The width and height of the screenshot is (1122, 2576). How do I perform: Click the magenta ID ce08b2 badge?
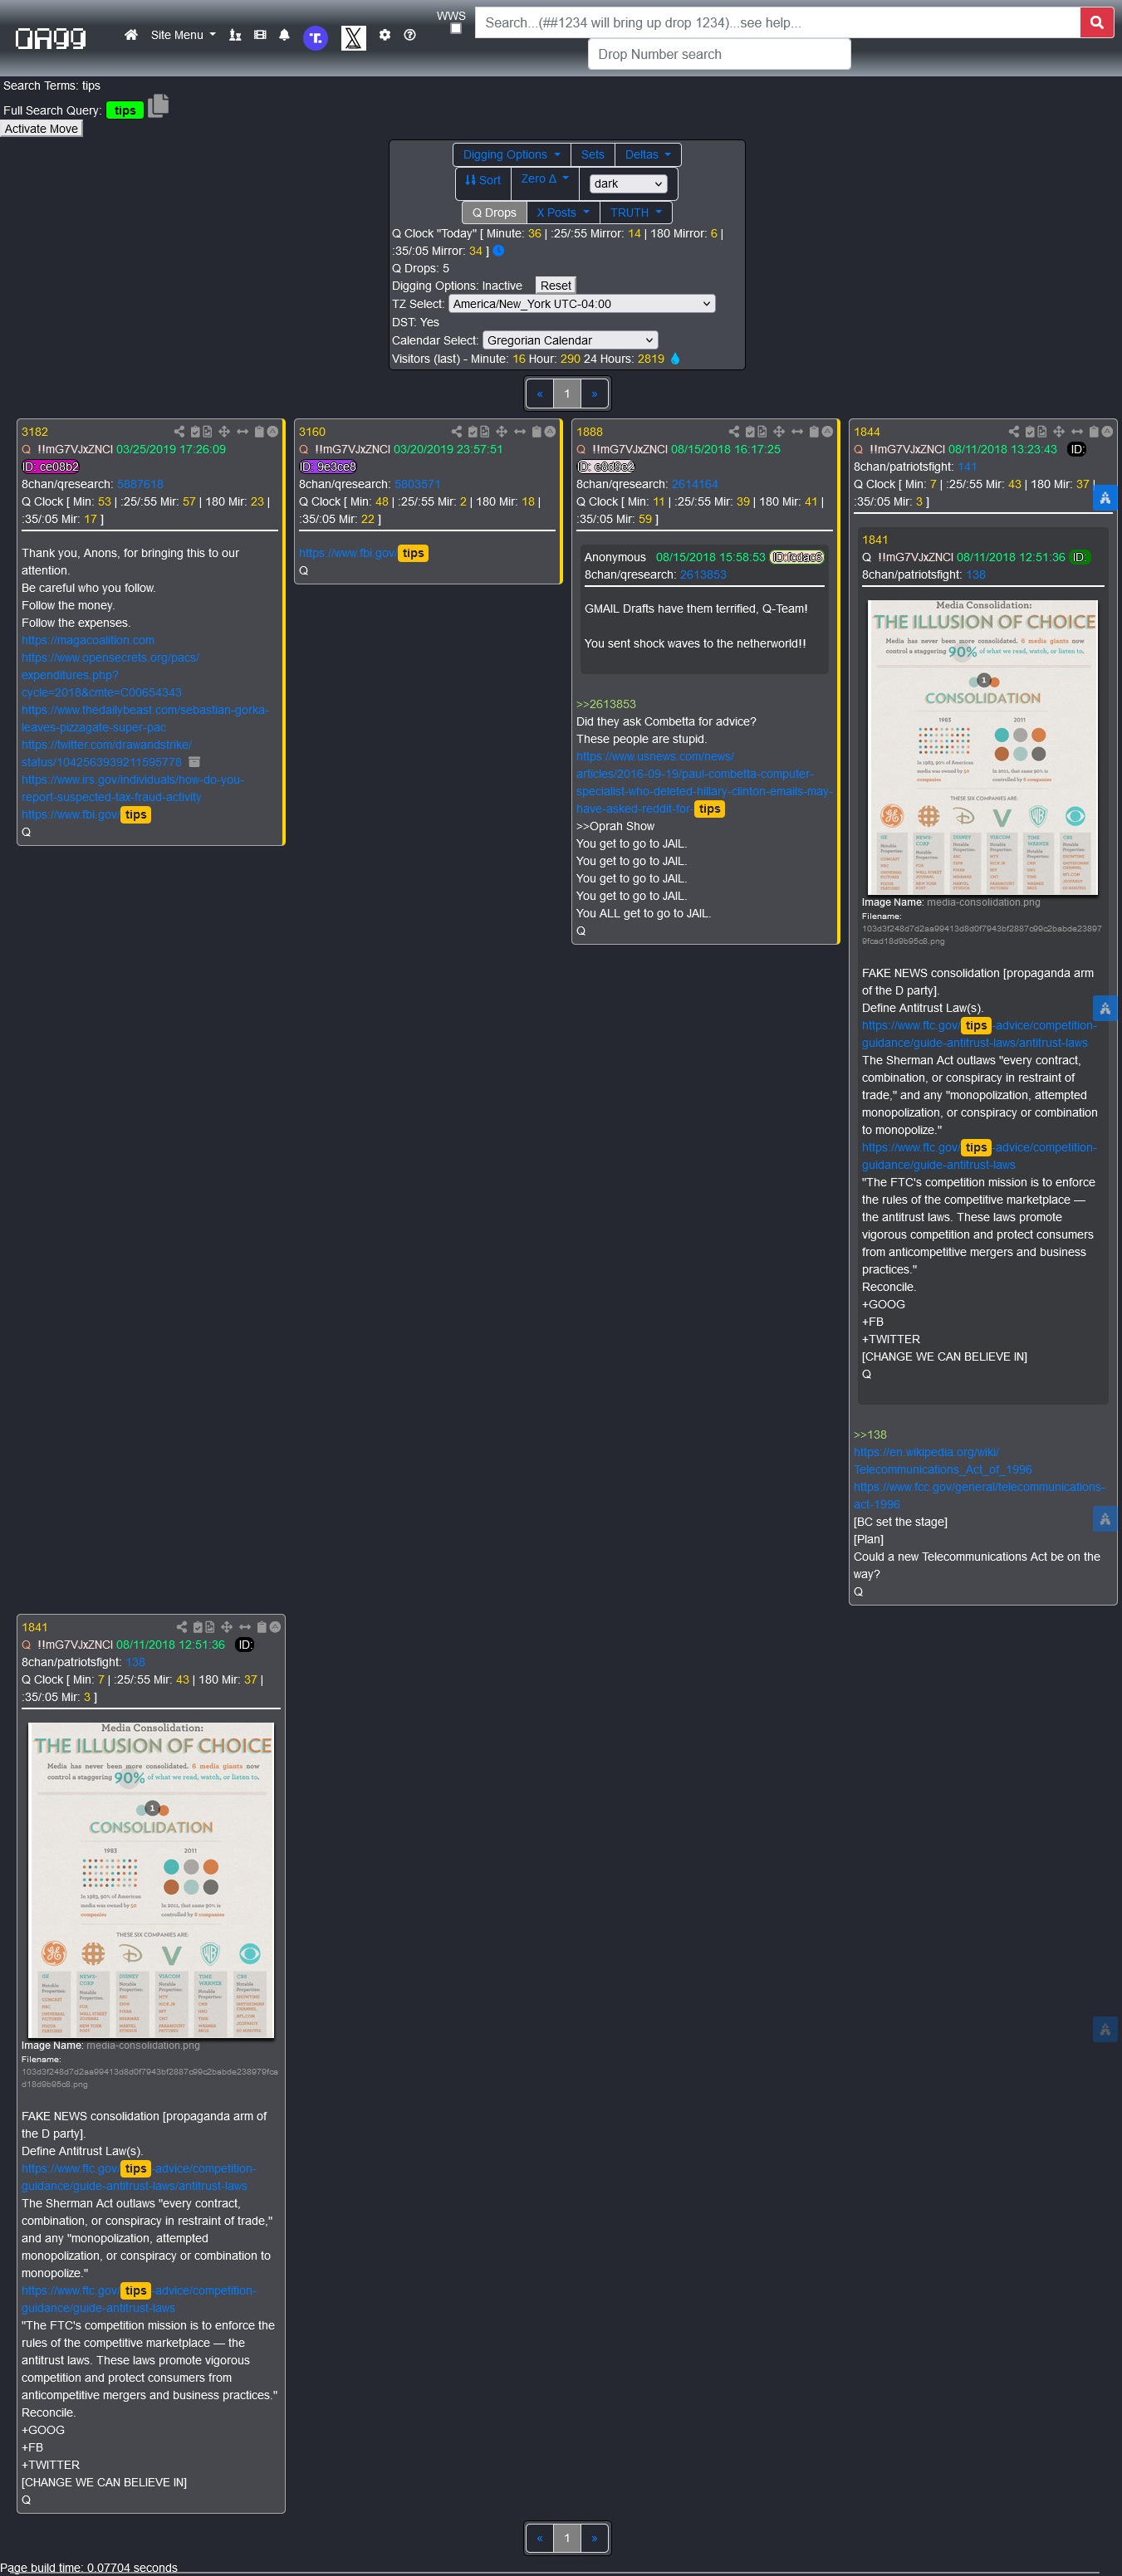(x=50, y=467)
